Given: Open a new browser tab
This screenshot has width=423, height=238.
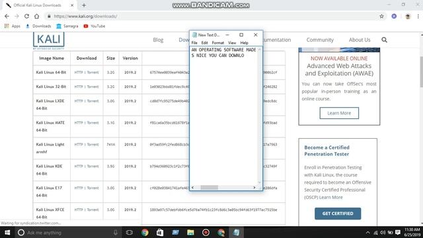Looking at the screenshot, I should pos(84,5).
